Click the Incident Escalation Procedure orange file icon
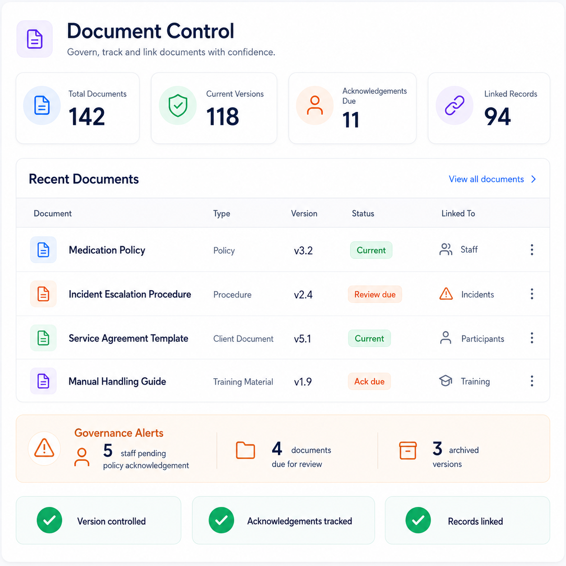 tap(43, 294)
